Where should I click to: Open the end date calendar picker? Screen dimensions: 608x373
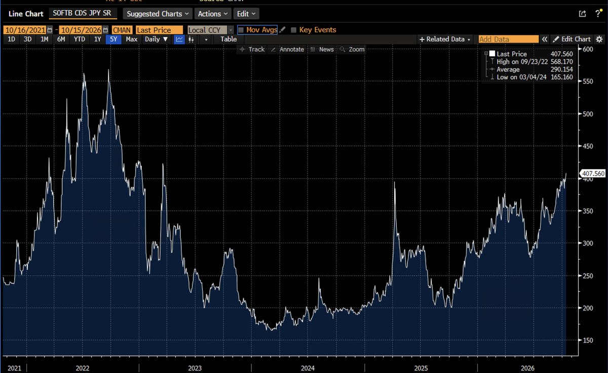click(x=105, y=30)
